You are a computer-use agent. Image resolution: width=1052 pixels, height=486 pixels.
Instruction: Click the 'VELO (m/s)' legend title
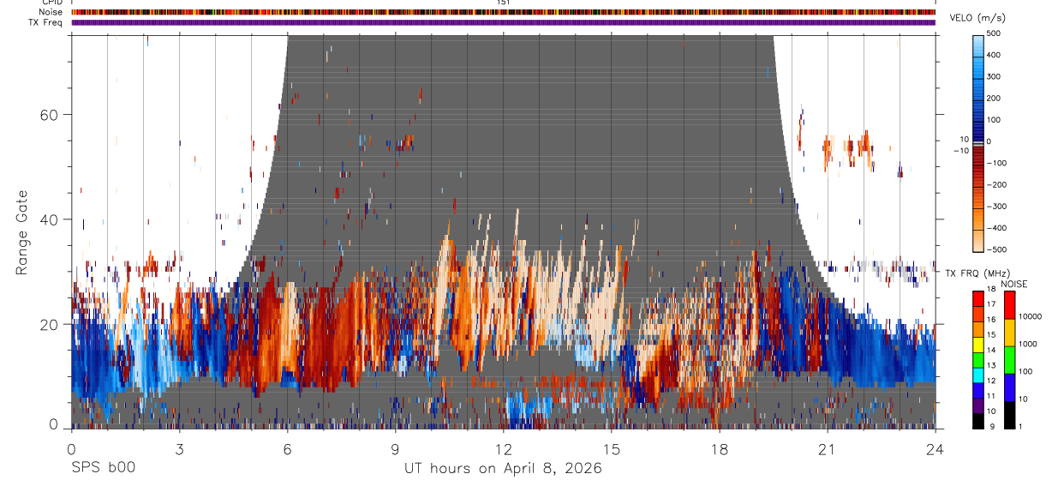click(977, 17)
